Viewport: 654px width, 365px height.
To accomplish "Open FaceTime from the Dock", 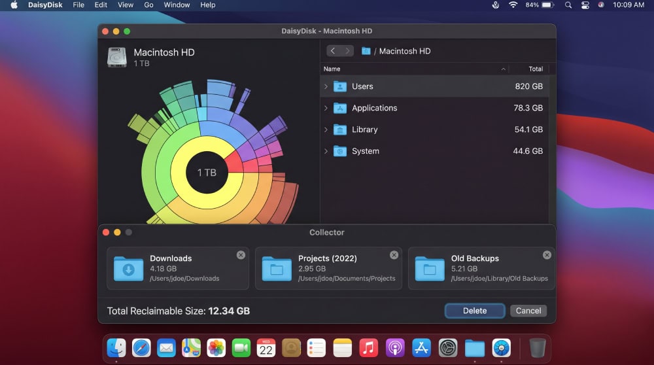I will [241, 347].
